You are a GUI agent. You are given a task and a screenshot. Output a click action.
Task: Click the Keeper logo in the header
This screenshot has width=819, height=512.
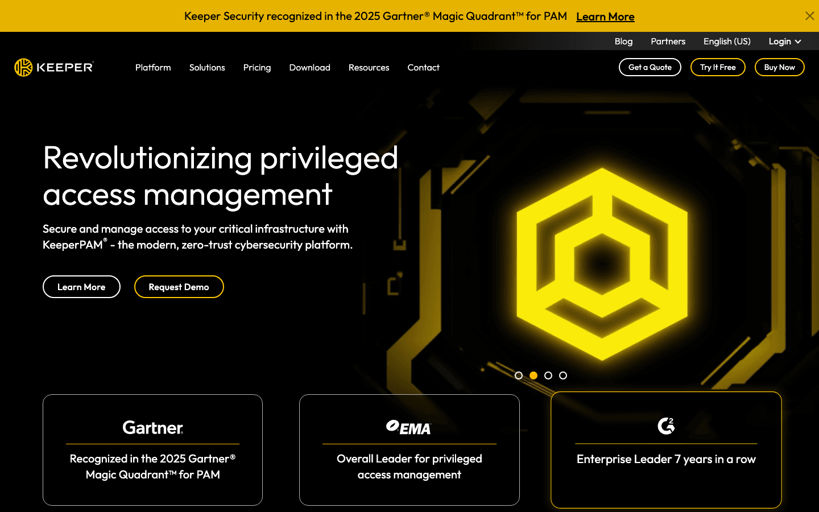(x=53, y=67)
